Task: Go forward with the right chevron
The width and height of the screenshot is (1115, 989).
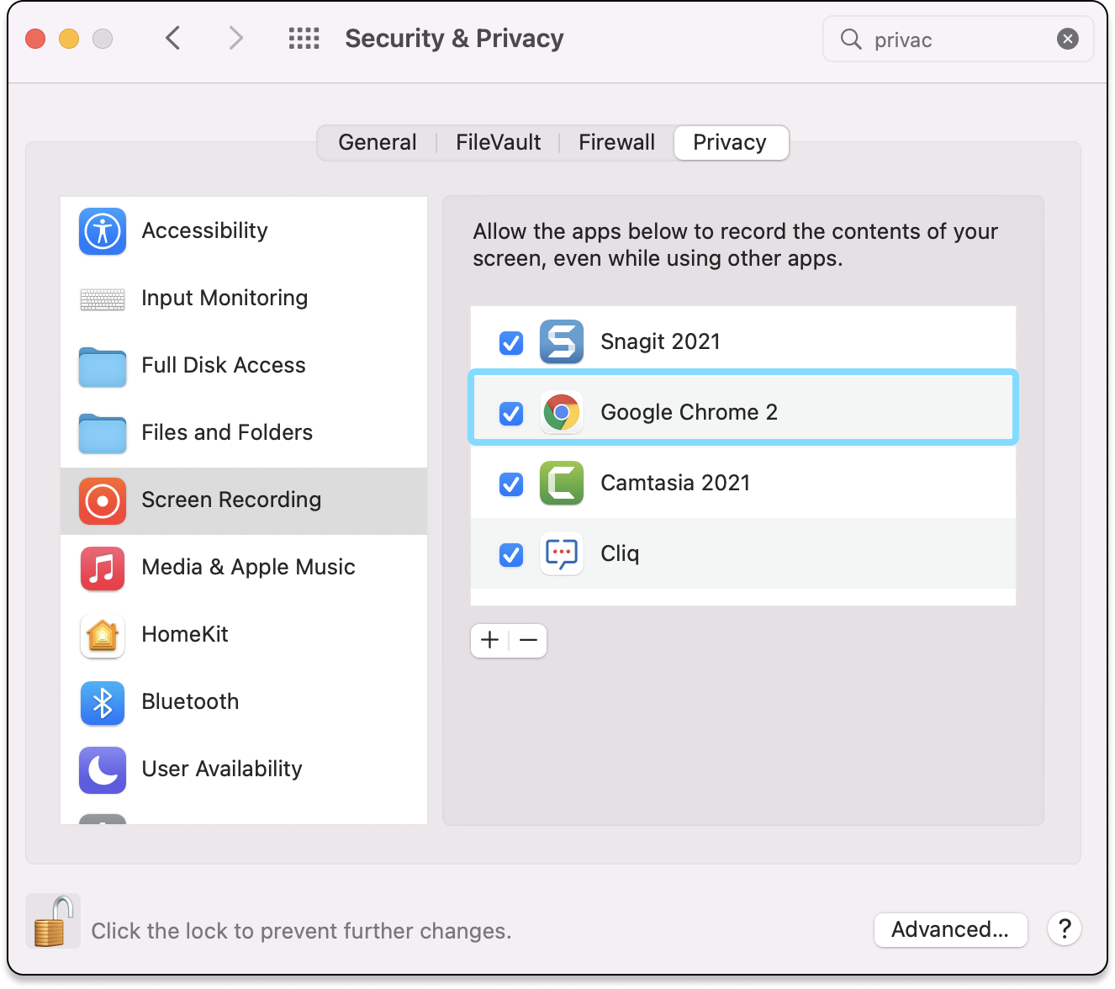Action: click(236, 39)
